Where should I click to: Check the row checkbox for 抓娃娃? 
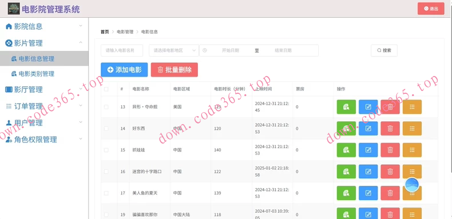coord(106,150)
